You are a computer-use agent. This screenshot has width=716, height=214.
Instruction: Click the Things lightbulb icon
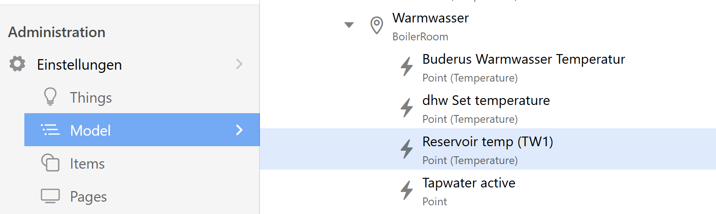click(50, 97)
